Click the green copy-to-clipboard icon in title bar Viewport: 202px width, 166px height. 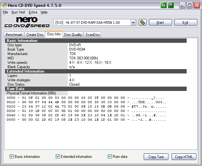[x=163, y=5]
